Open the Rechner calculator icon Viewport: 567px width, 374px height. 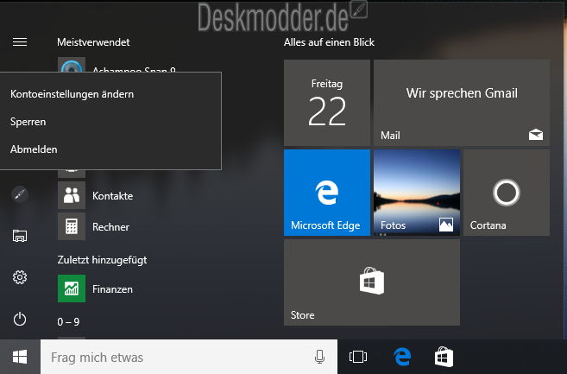(72, 226)
